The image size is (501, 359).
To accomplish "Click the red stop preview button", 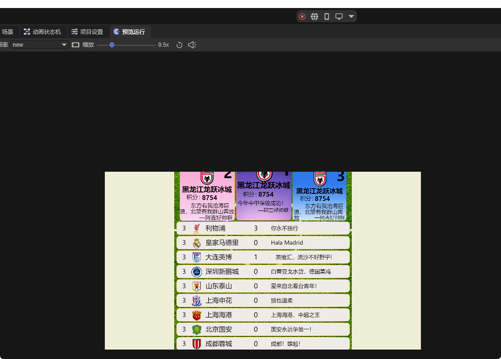I will pos(302,17).
